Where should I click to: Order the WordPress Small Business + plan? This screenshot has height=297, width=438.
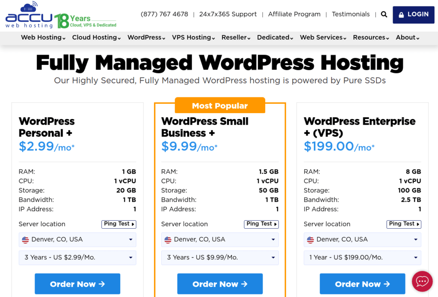tap(220, 284)
